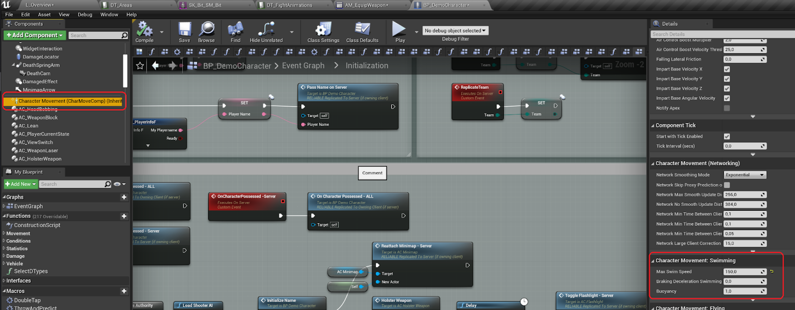
Task: Click the Unreal Engine logo icon
Action: [6, 5]
